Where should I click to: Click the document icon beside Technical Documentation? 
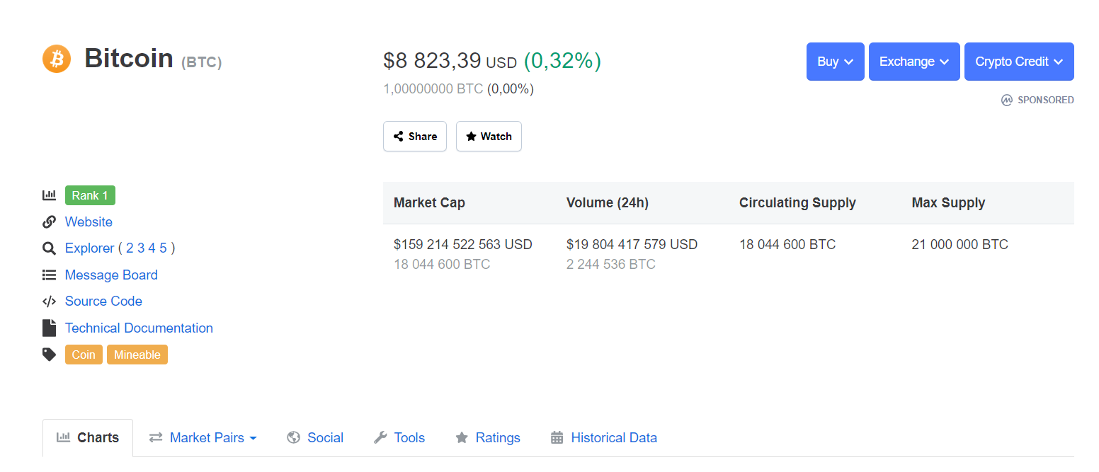coord(49,328)
